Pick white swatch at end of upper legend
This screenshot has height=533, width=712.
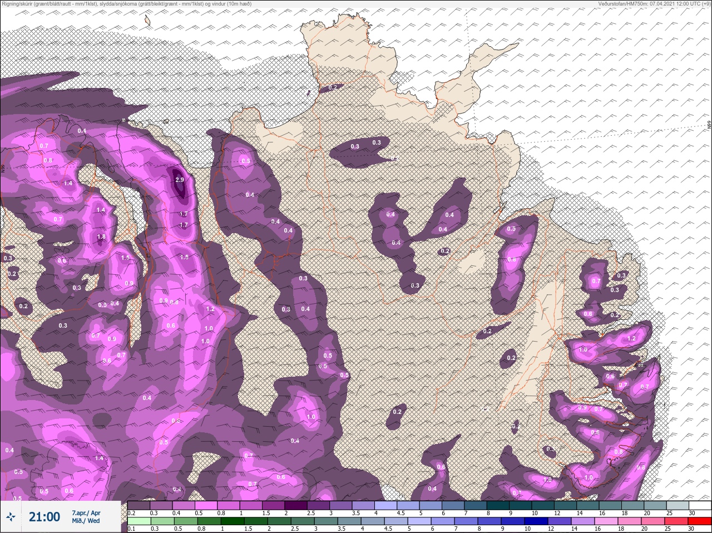click(700, 505)
